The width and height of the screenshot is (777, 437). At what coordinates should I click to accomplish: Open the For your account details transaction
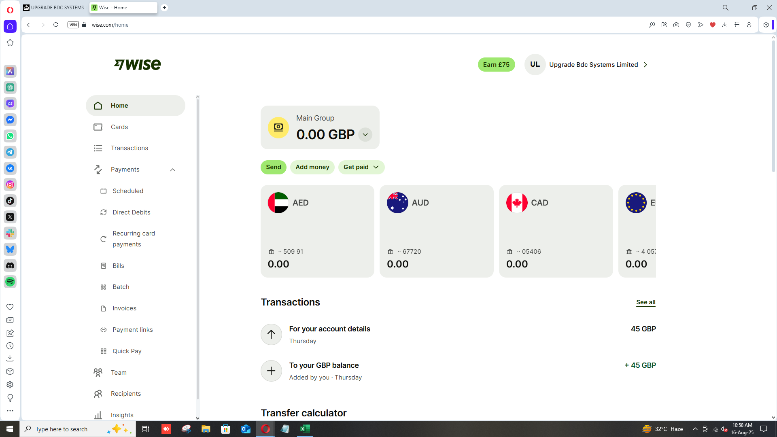click(458, 335)
